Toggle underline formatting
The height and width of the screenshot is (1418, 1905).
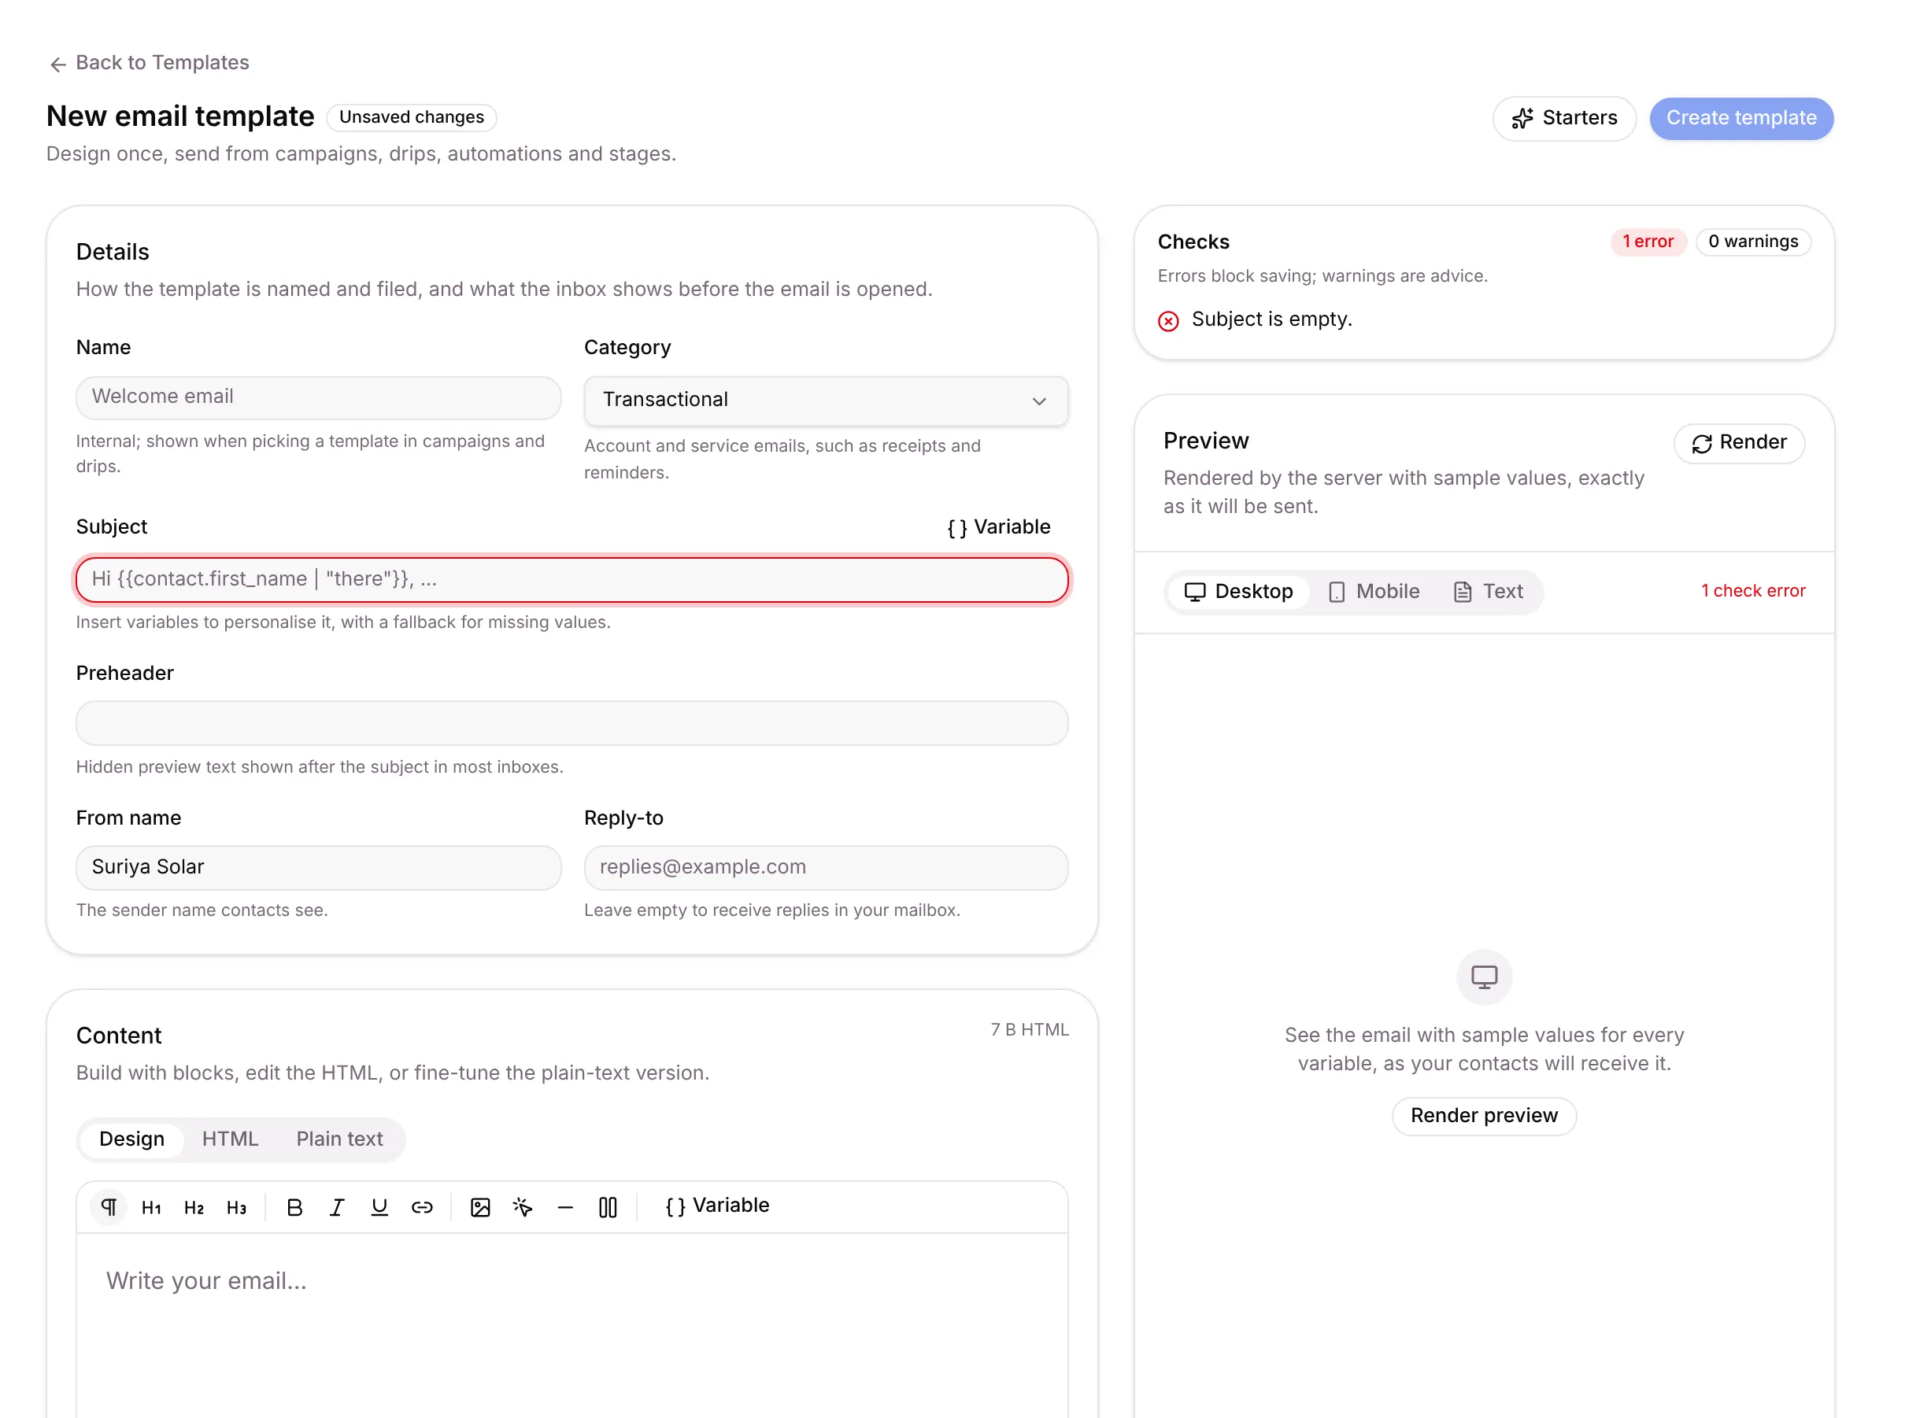(x=379, y=1207)
